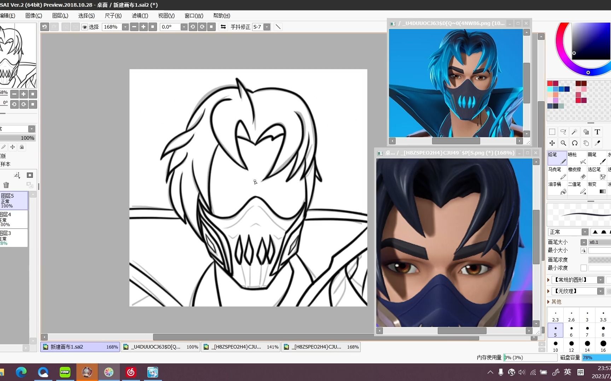This screenshot has height=381, width=611.
Task: Toggle layer lock padlock icon
Action: tap(22, 147)
